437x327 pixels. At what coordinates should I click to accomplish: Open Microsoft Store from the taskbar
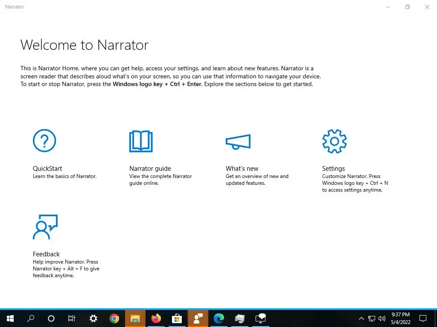coord(177,318)
